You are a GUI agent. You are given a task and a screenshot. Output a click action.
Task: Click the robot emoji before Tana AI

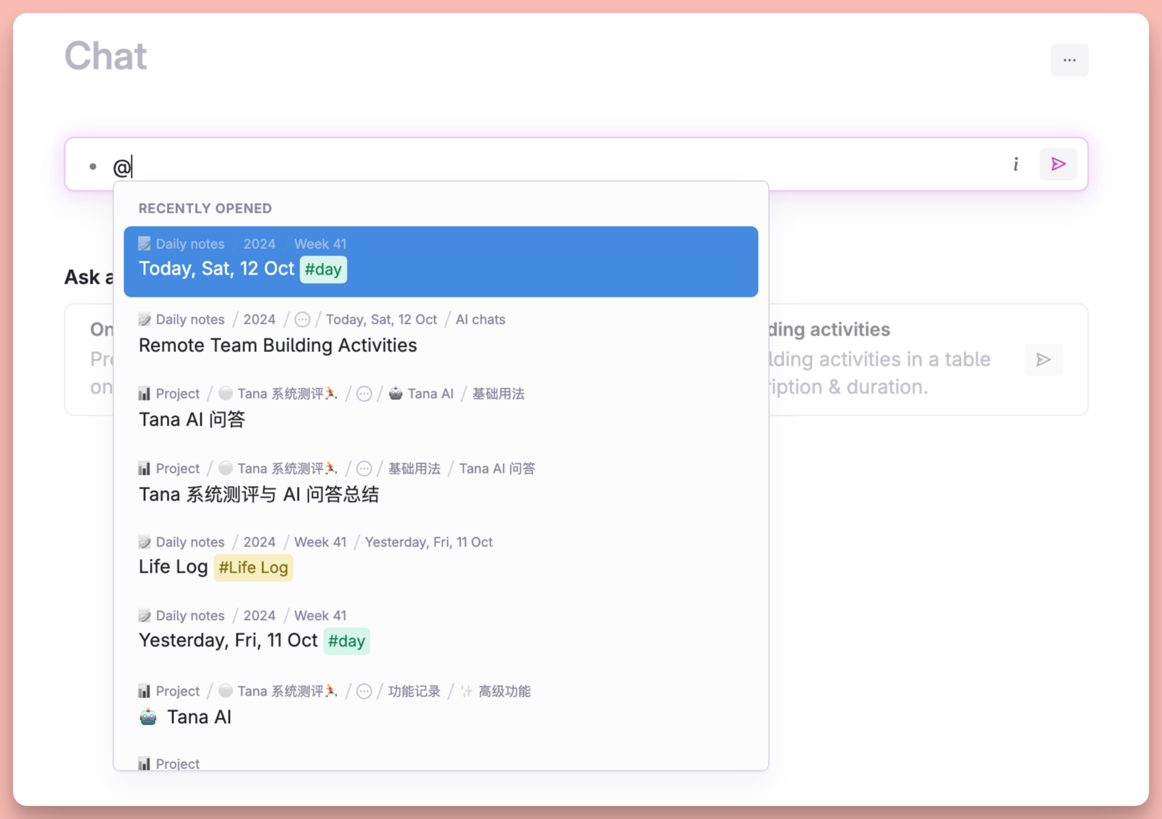pos(148,717)
